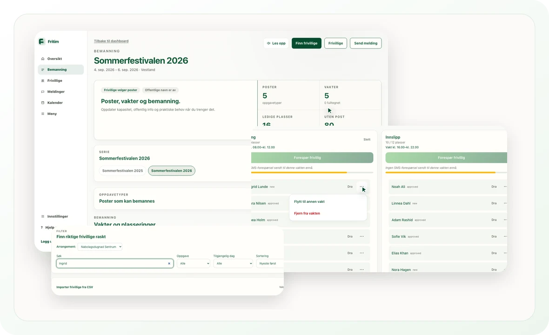Toggle the Frivillige velger poster chip
Viewport: 549px width, 335px height.
tap(121, 90)
